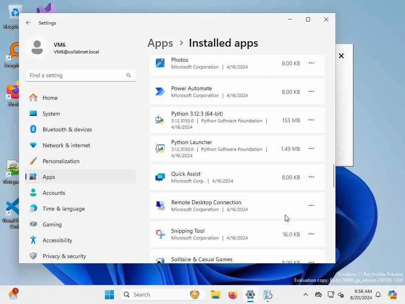Close the window behind Settings

[x=341, y=56]
